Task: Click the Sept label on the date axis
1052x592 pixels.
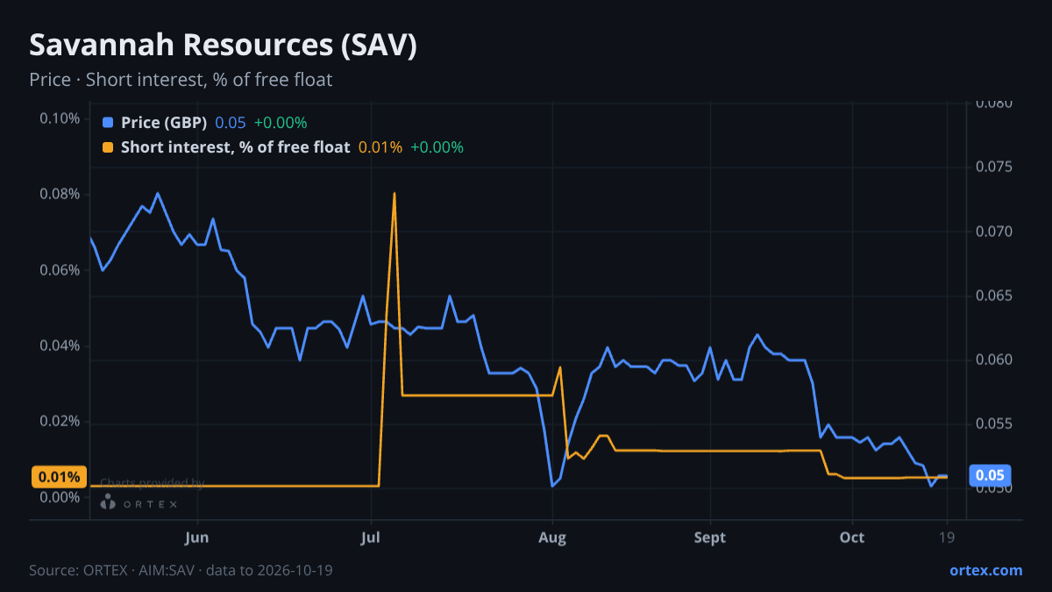Action: [710, 538]
